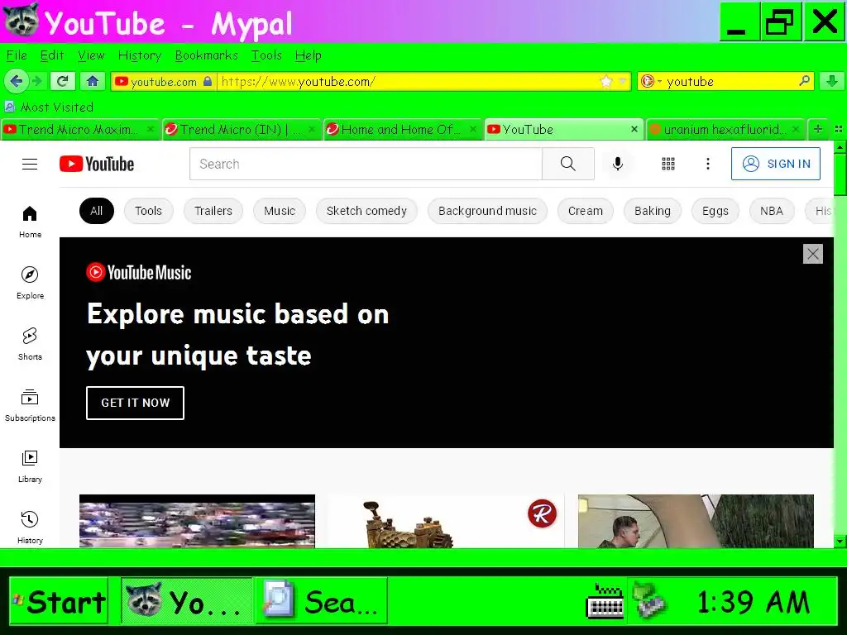This screenshot has width=847, height=635.
Task: Click the YouTube Music logo in banner
Action: pyautogui.click(x=139, y=272)
